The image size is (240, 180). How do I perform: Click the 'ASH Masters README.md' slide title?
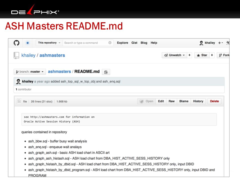(x=64, y=26)
